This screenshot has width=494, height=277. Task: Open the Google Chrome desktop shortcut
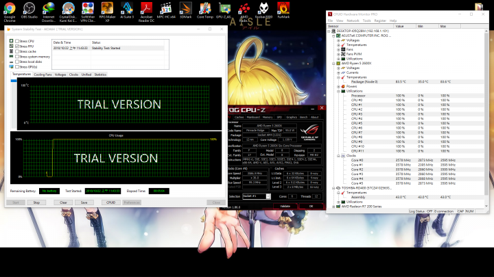pyautogui.click(x=10, y=12)
